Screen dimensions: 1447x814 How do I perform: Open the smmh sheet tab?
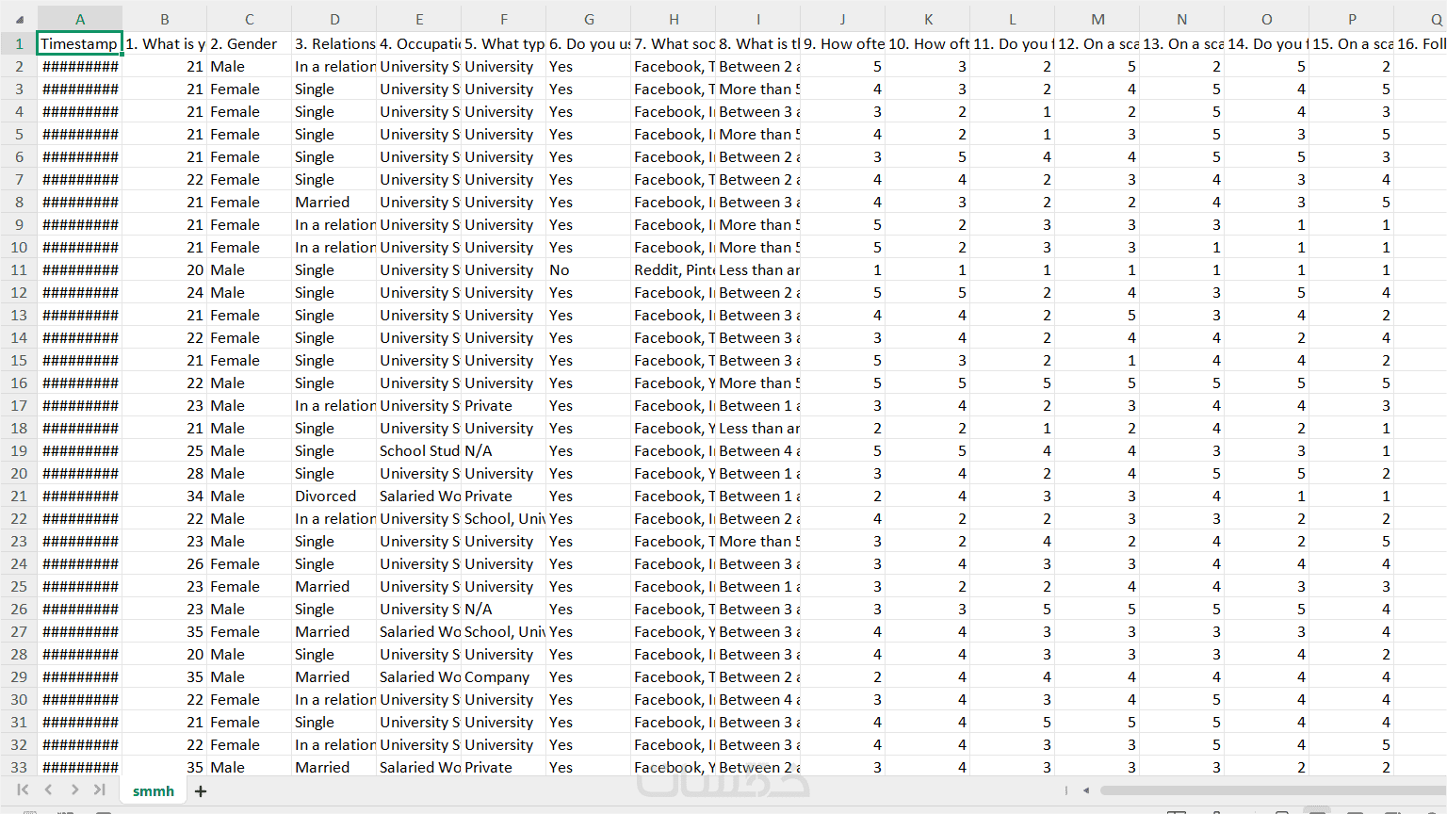154,791
